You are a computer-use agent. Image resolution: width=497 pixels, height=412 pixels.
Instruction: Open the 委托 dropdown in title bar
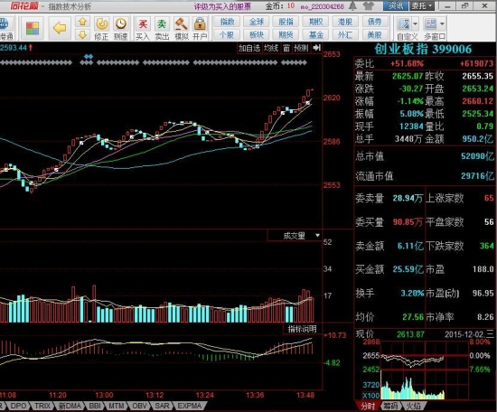tap(423, 5)
